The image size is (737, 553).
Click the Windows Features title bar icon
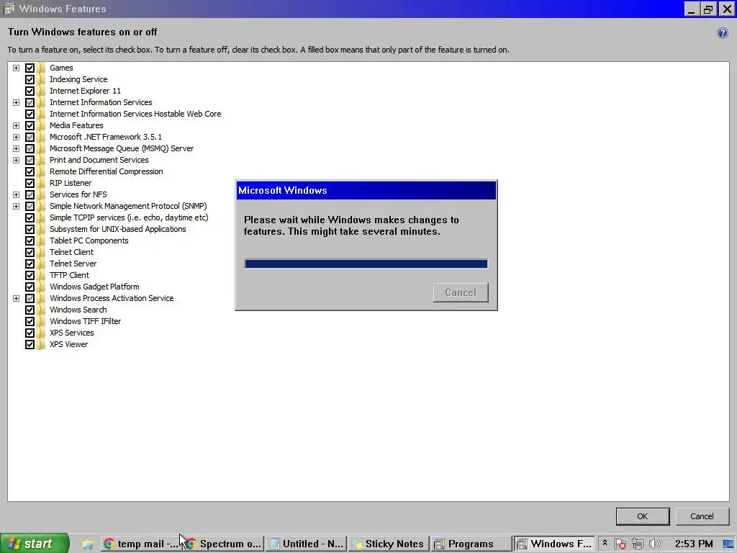[9, 9]
